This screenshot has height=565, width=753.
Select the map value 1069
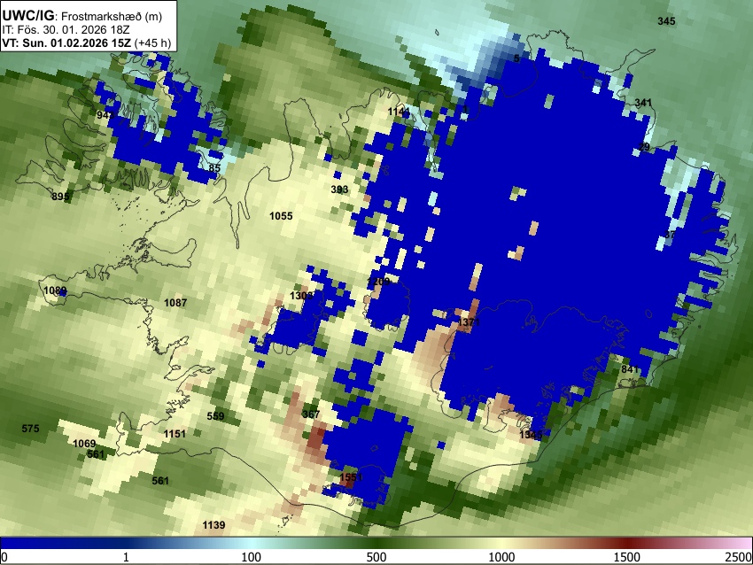pyautogui.click(x=84, y=444)
